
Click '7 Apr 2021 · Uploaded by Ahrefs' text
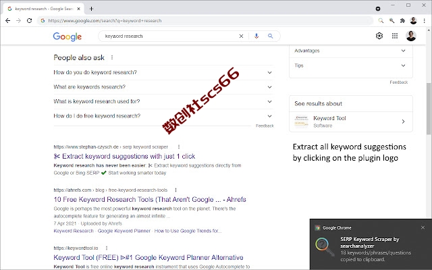click(x=88, y=223)
